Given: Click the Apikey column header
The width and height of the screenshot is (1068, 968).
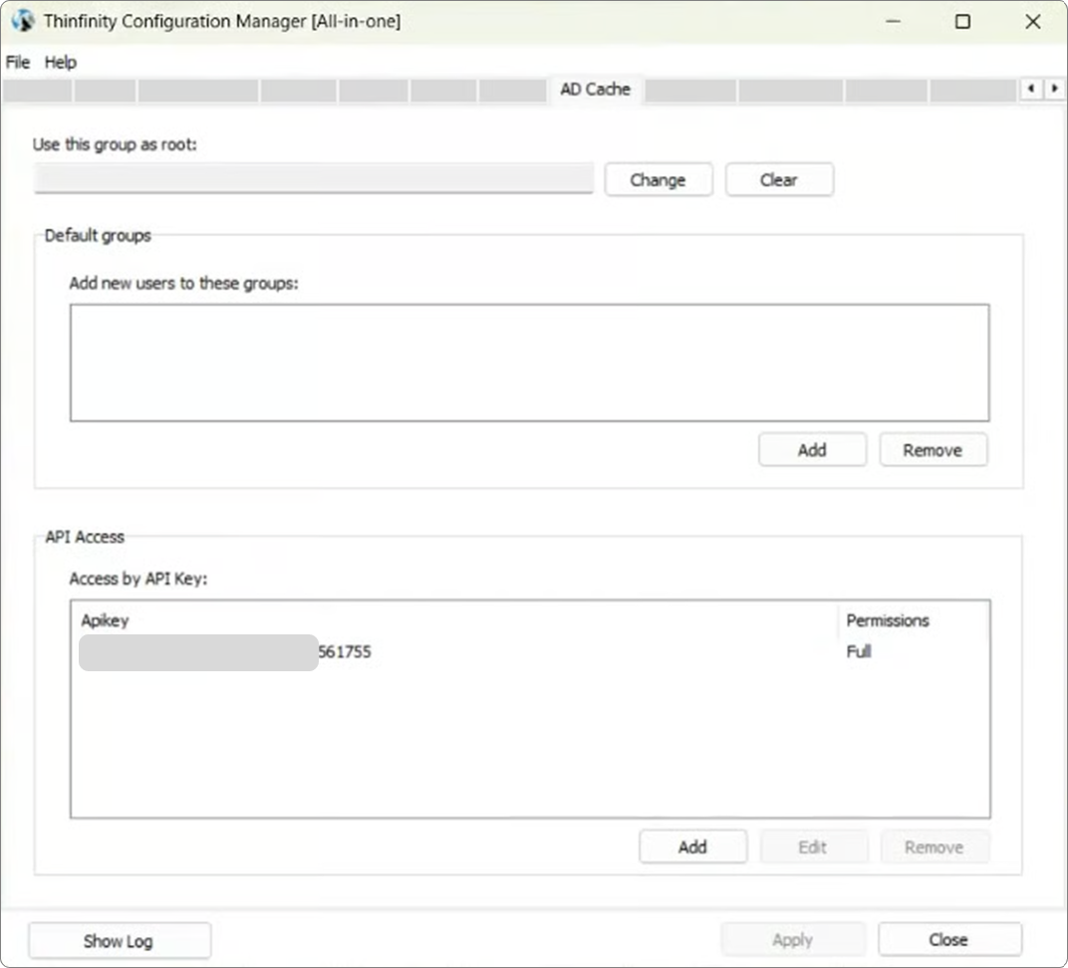Looking at the screenshot, I should click(106, 620).
